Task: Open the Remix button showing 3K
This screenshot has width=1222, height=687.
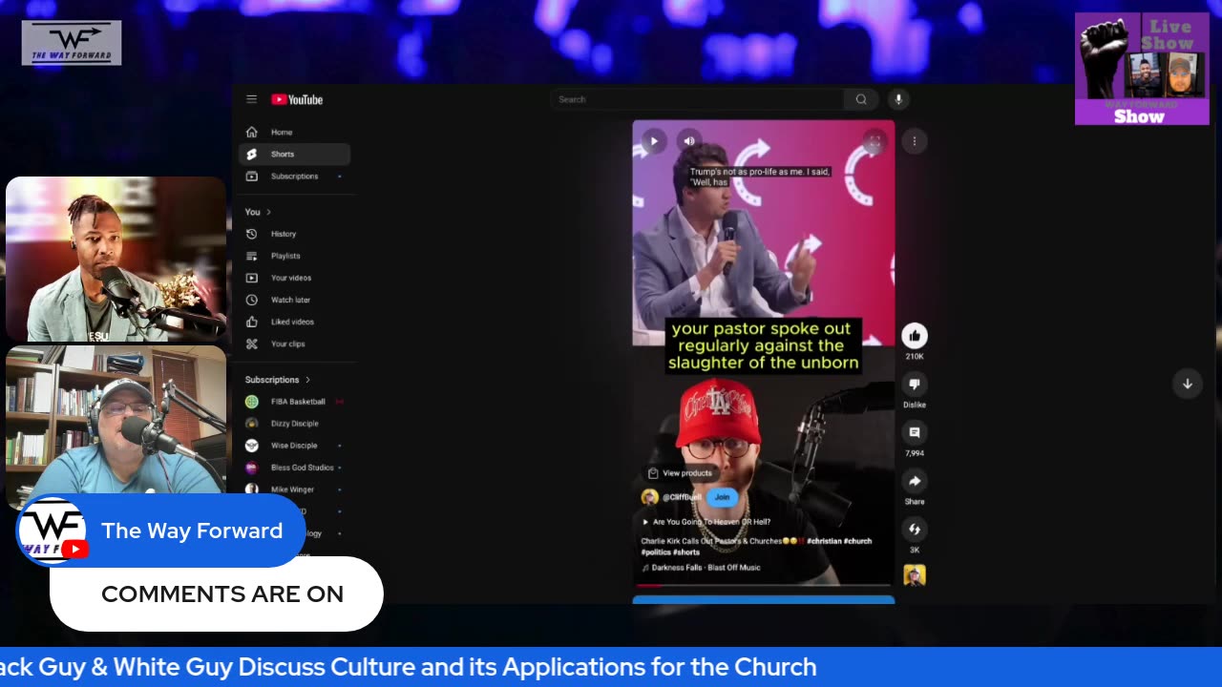Action: 915,530
